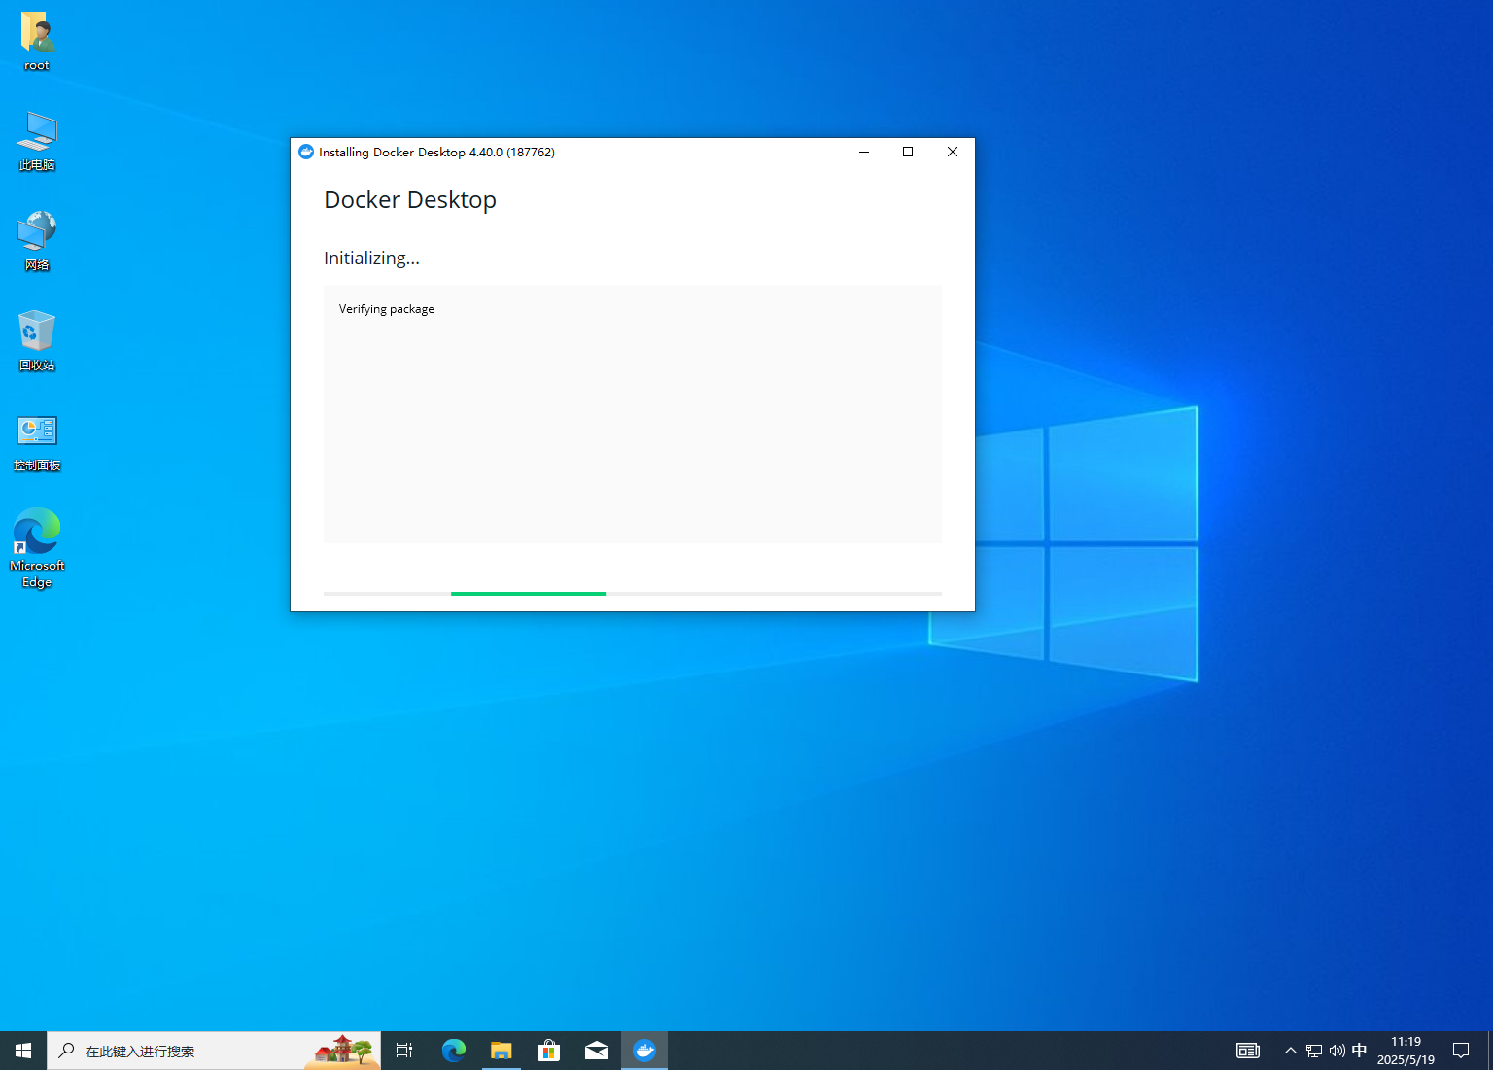Select the 控制面板 control panel icon
The width and height of the screenshot is (1493, 1070).
[37, 442]
